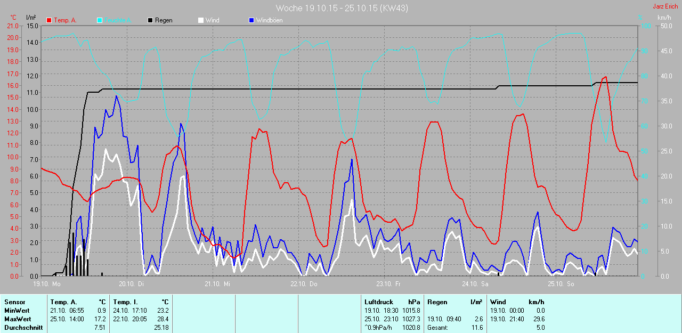Click the 'l/m²' axis unit label above the chart
Screen dimensions: 682x333
31,18
